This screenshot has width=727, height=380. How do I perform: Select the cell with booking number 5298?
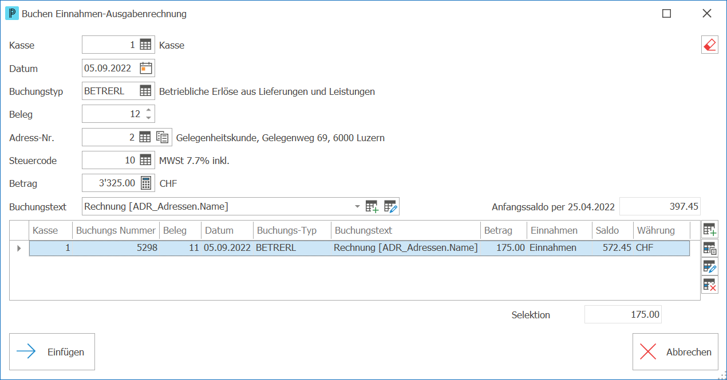coord(116,248)
